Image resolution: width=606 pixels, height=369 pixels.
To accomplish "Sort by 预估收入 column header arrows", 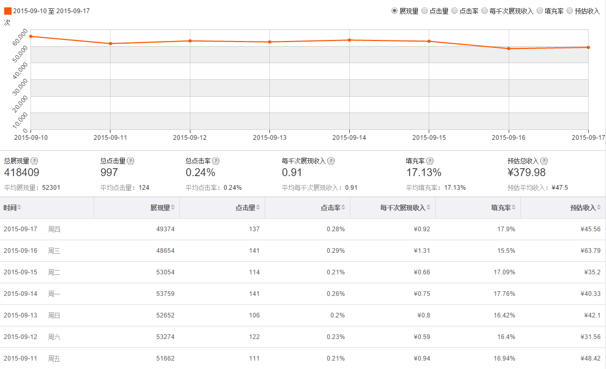I will pyautogui.click(x=599, y=208).
